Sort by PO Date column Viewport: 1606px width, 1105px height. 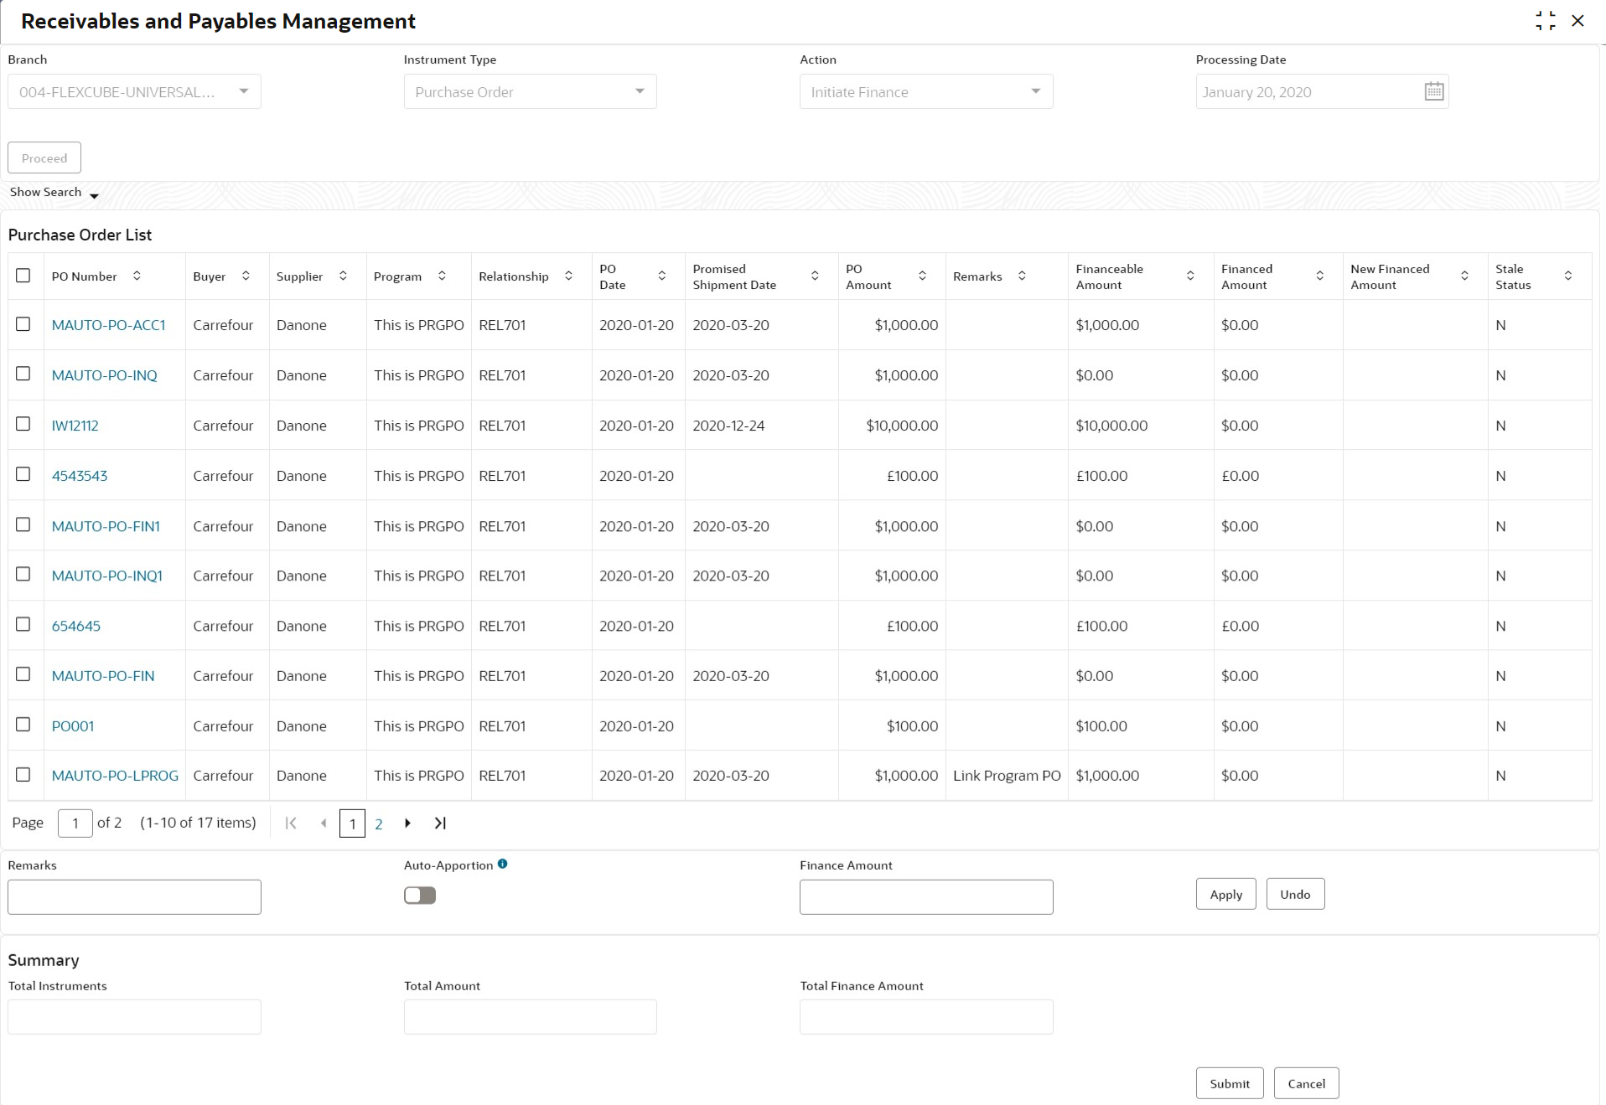pyautogui.click(x=661, y=276)
